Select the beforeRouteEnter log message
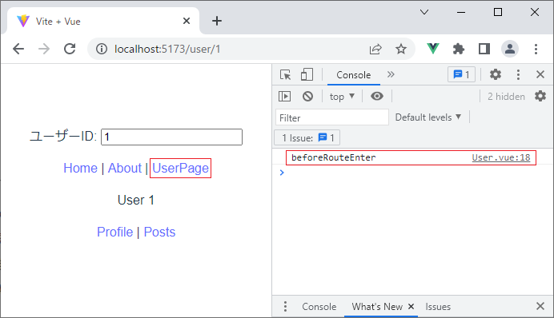Screen dimensions: 554x318 [334, 157]
